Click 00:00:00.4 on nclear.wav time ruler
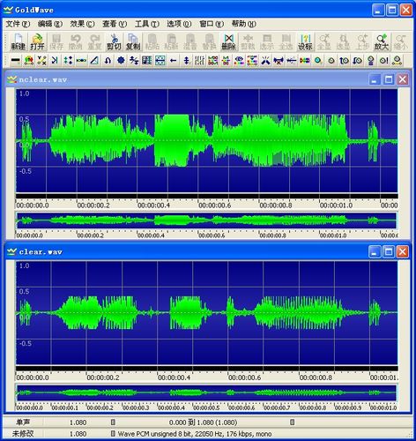The image size is (416, 441). [153, 206]
